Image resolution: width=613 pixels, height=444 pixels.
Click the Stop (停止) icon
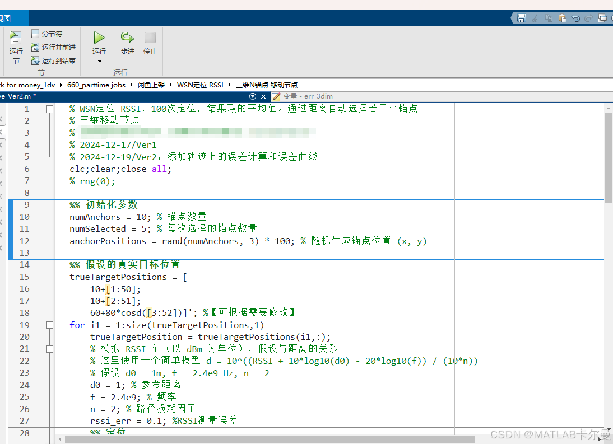(x=150, y=38)
